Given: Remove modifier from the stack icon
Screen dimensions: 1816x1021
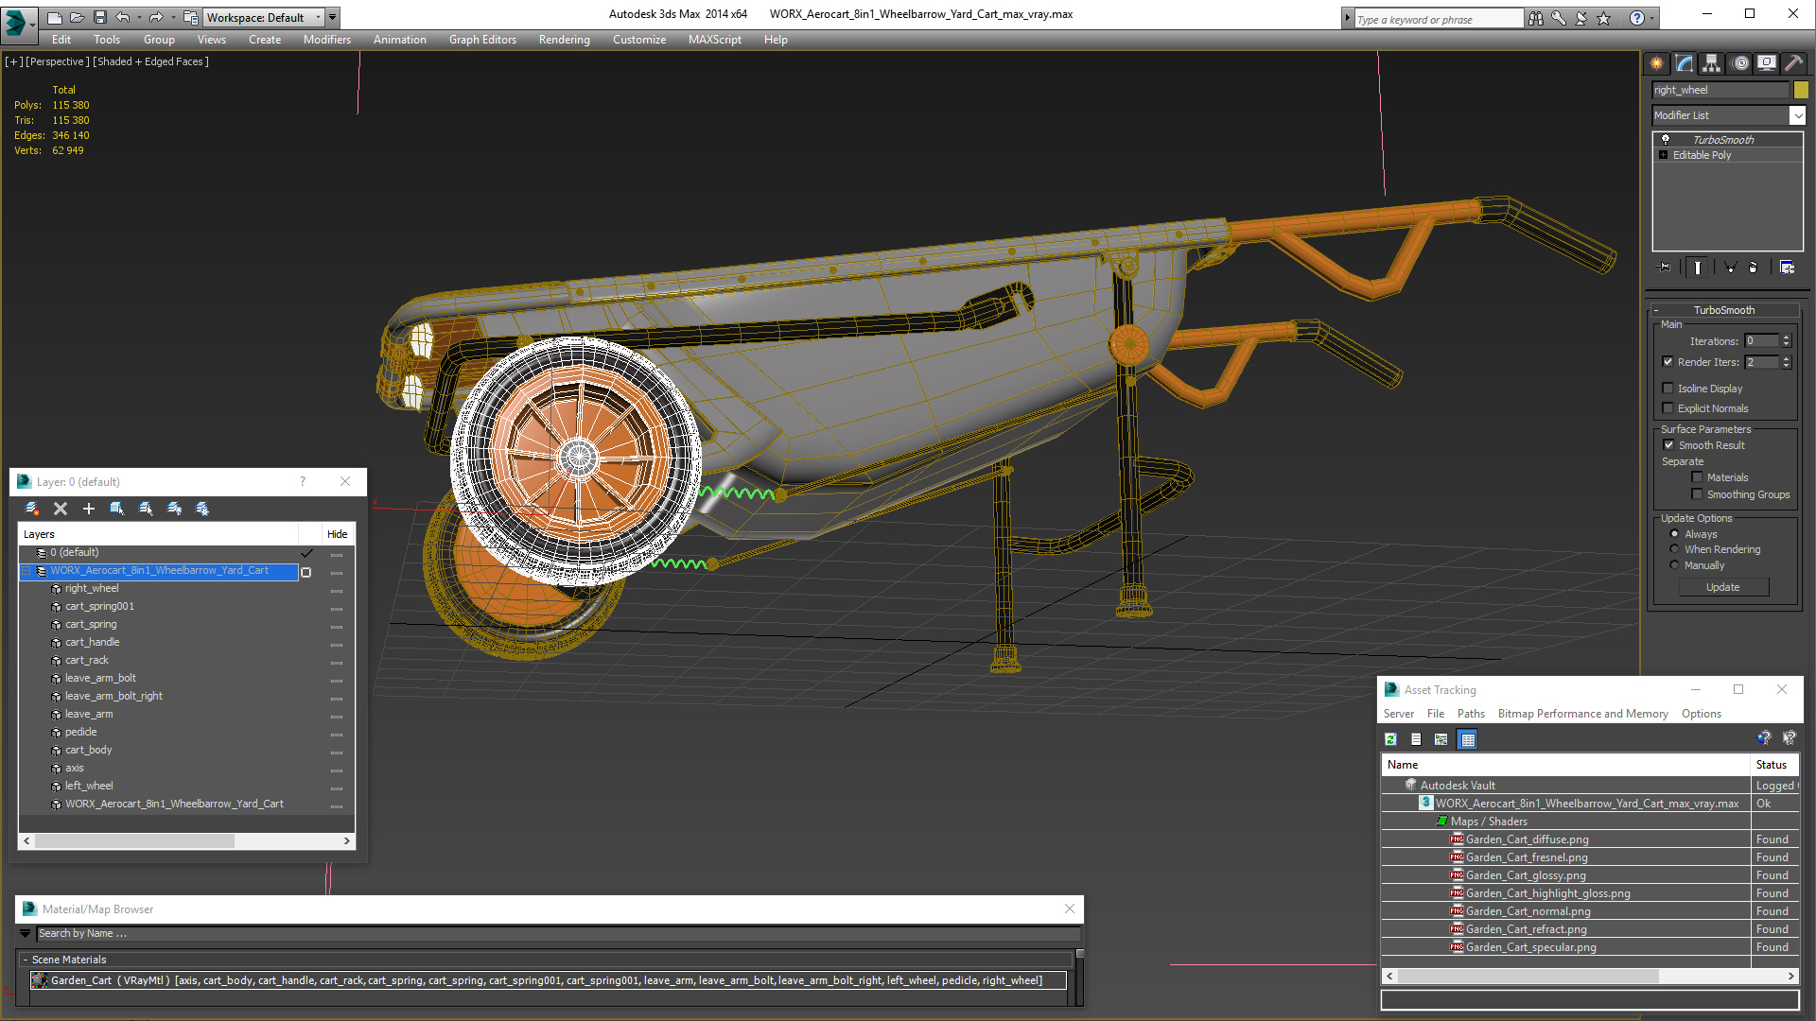Looking at the screenshot, I should [x=1754, y=268].
